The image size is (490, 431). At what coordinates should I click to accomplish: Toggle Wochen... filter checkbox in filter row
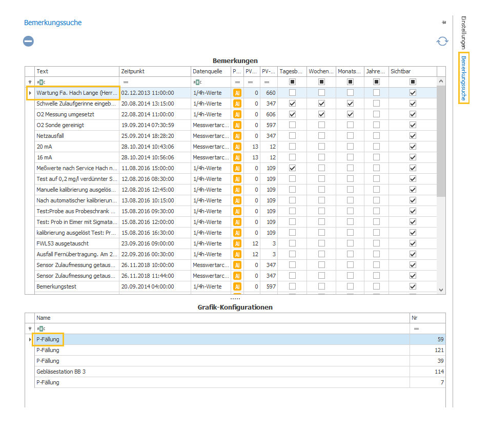(321, 82)
